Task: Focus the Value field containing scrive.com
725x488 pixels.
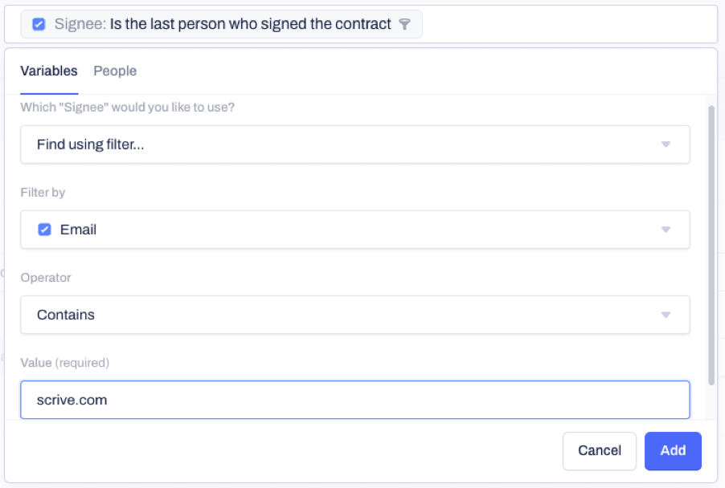Action: pyautogui.click(x=355, y=400)
